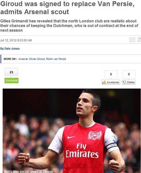This screenshot has width=141, height=173.
Task: Click the Men's Nike soccer shoes ad link
Action: tap(28, 171)
